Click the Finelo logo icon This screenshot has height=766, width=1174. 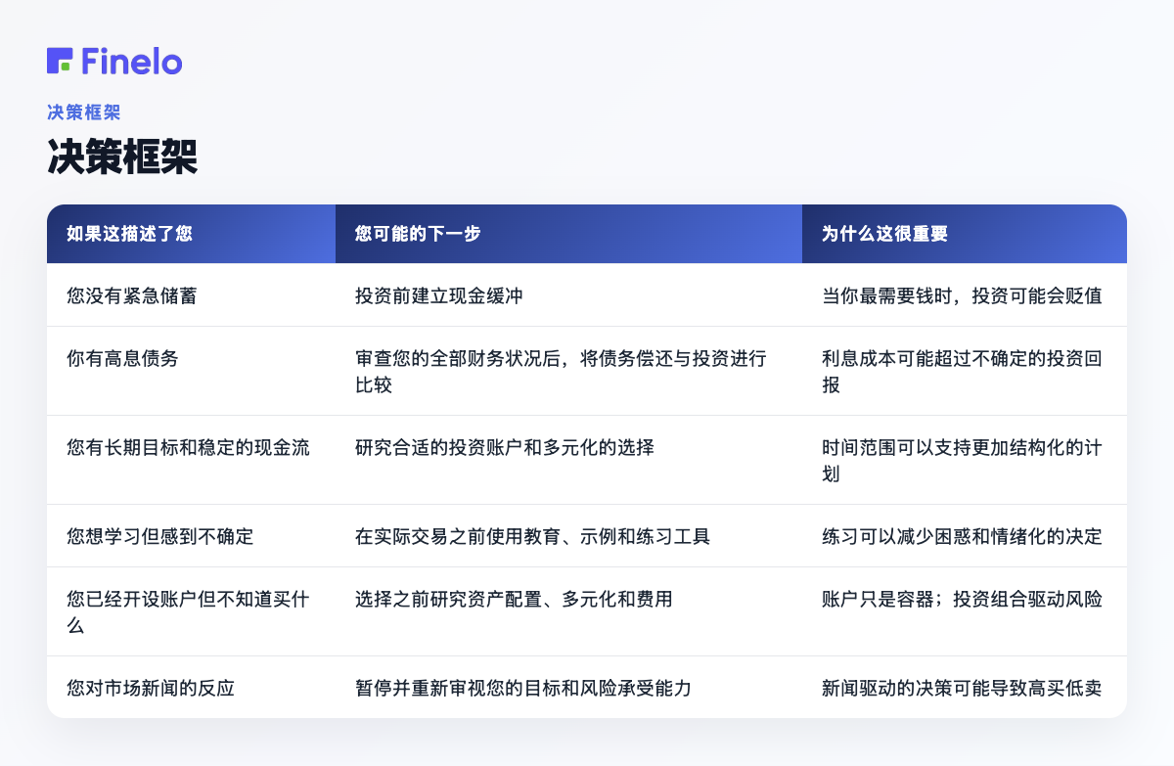[x=60, y=61]
